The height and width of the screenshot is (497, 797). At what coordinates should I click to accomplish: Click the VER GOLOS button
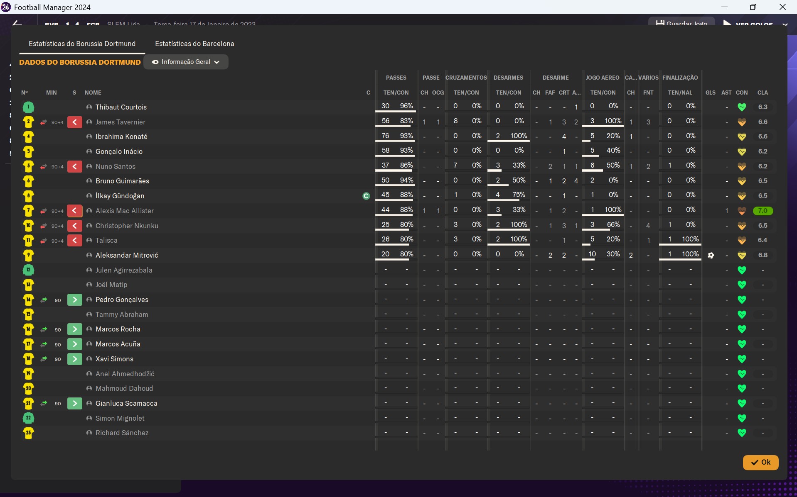click(x=749, y=23)
